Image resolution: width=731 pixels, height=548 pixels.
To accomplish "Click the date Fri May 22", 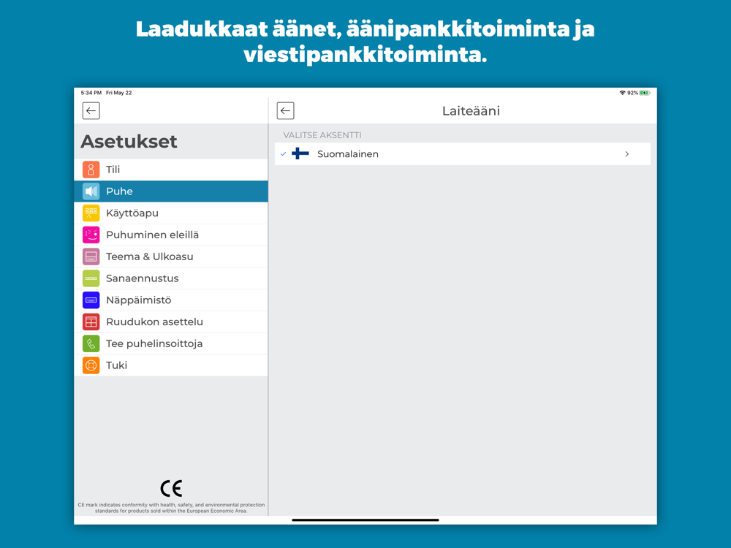I will click(x=119, y=93).
